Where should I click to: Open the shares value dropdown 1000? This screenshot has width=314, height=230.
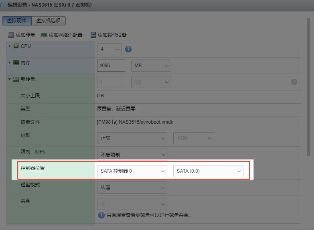click(x=194, y=138)
